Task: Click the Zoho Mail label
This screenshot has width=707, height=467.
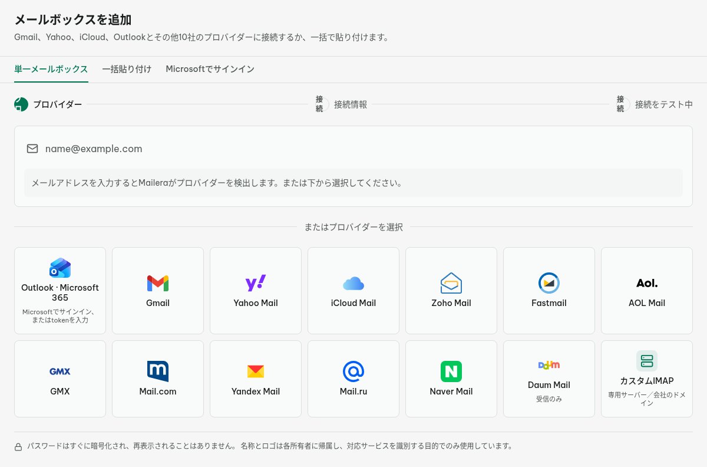Action: 451,303
